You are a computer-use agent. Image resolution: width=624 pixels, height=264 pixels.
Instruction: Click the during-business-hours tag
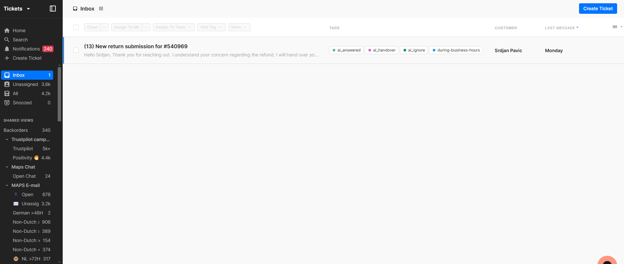pos(456,50)
